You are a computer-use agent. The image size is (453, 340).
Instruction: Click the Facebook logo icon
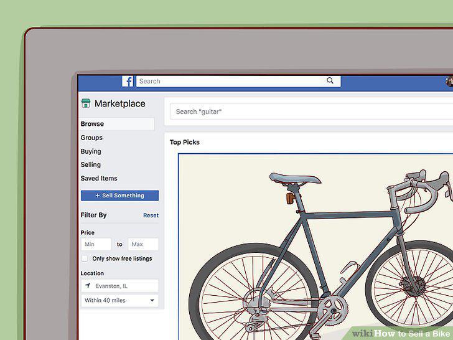click(128, 81)
